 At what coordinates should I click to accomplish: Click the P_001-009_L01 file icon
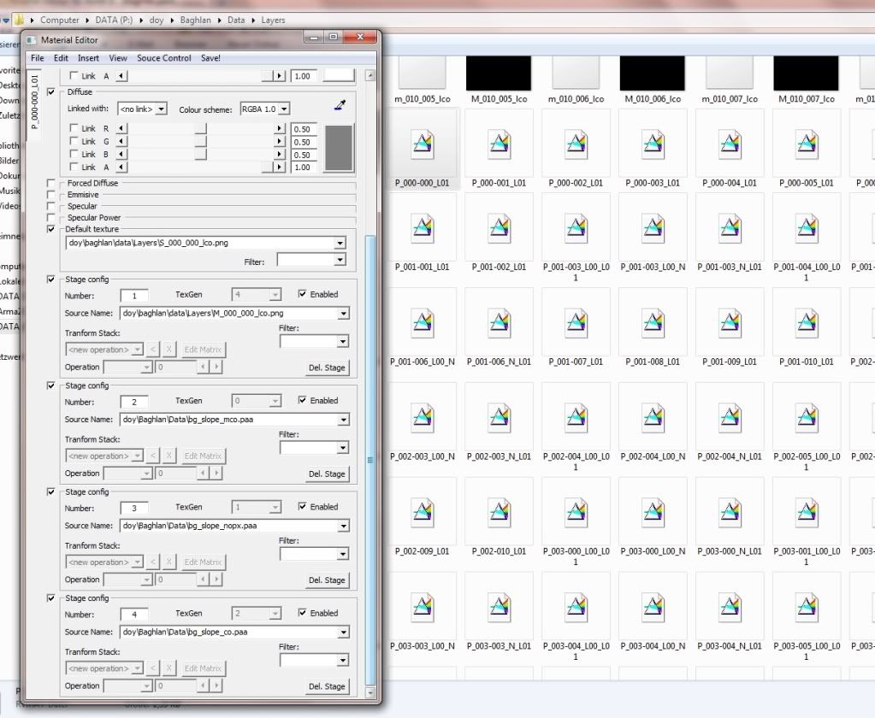(730, 324)
